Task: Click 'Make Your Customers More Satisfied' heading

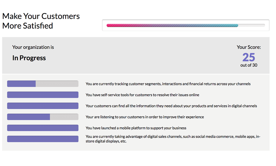Action: point(41,21)
